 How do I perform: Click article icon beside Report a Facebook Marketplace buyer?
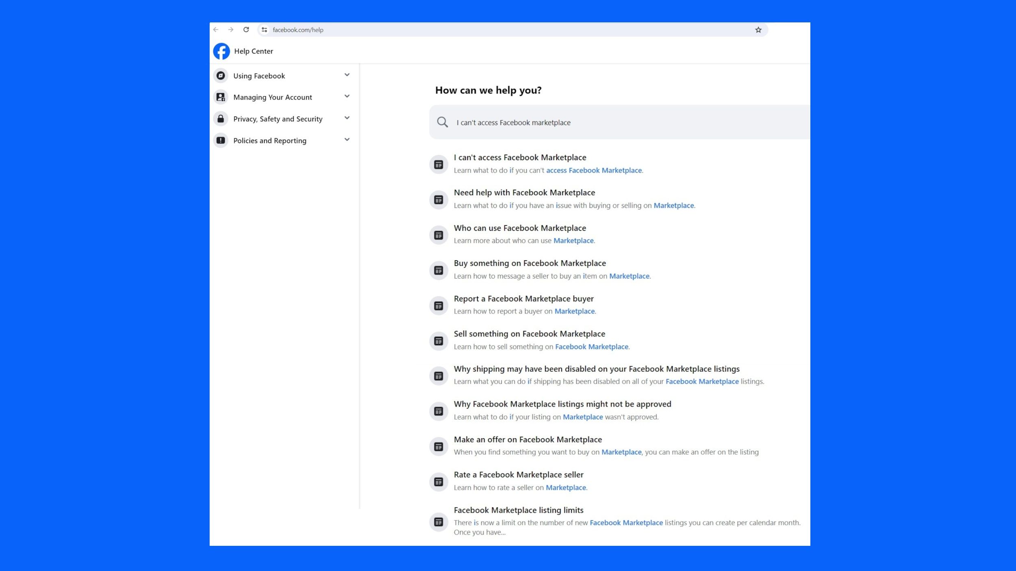(439, 306)
